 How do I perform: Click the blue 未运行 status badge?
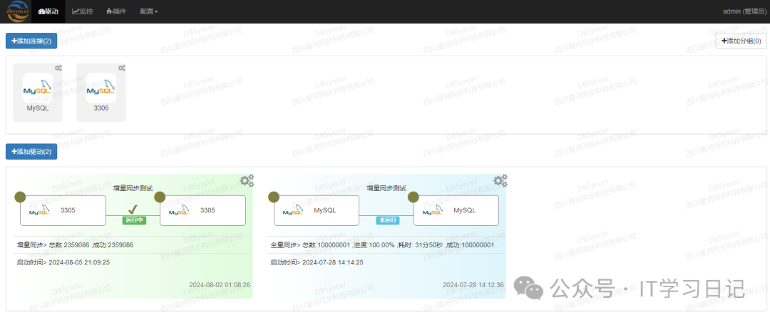tap(386, 221)
